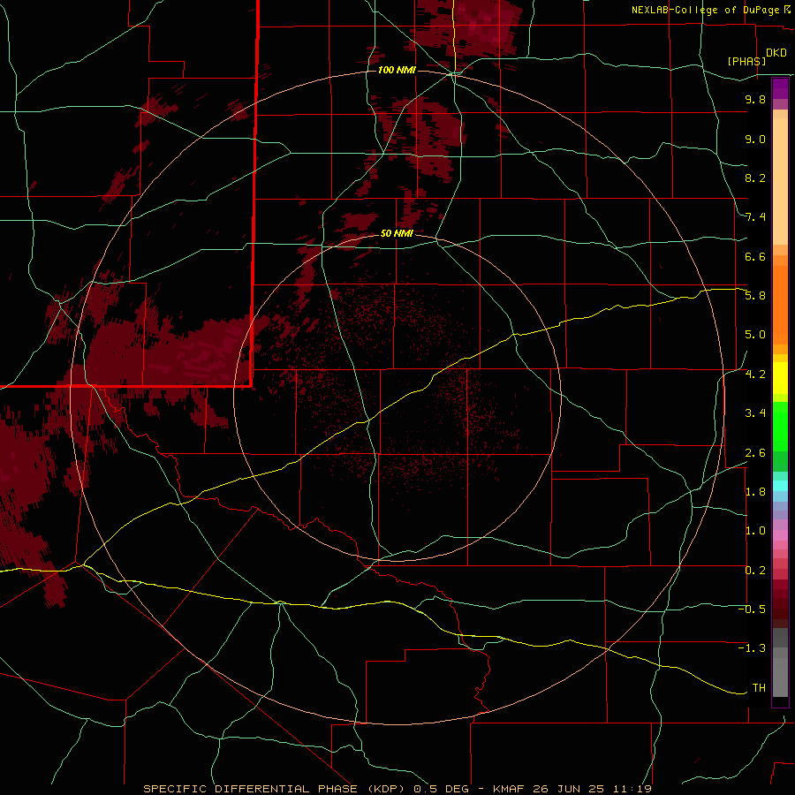Click the 1.0 scale value

pos(755,531)
